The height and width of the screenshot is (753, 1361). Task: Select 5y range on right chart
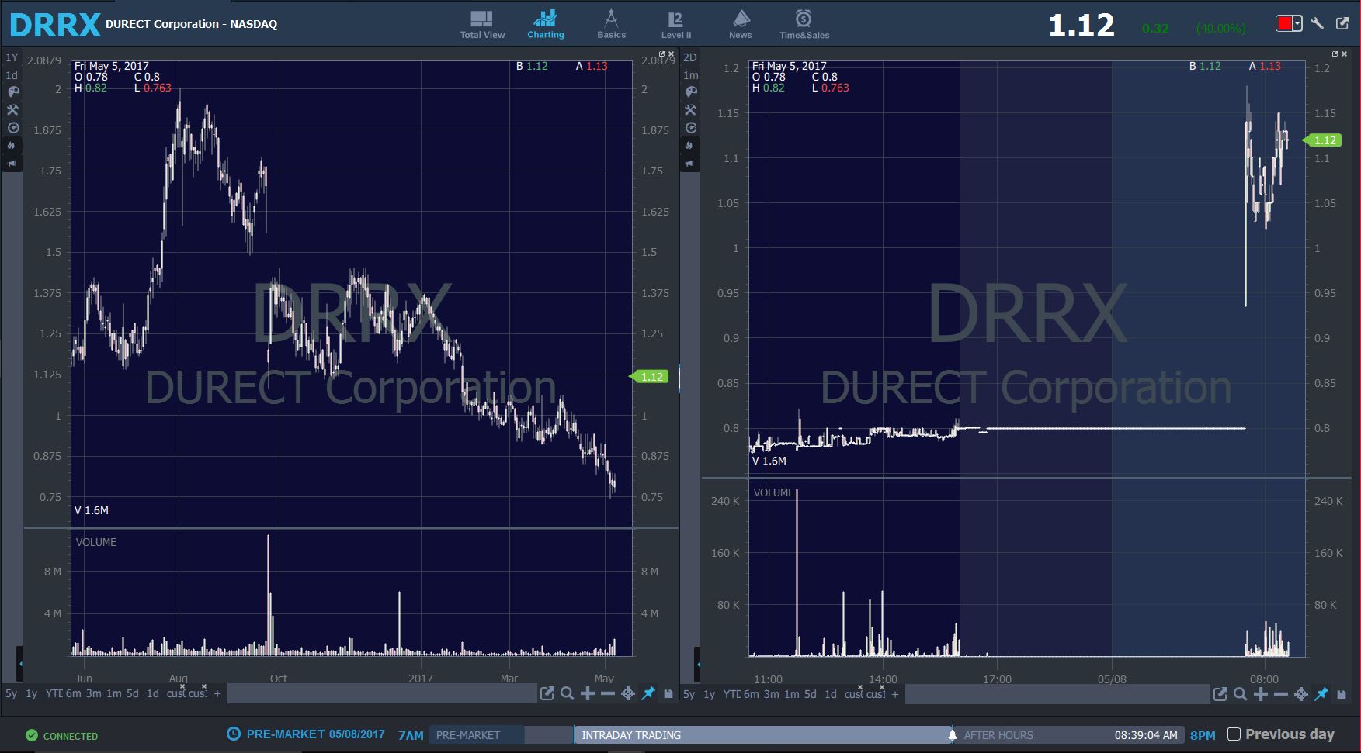click(x=689, y=694)
